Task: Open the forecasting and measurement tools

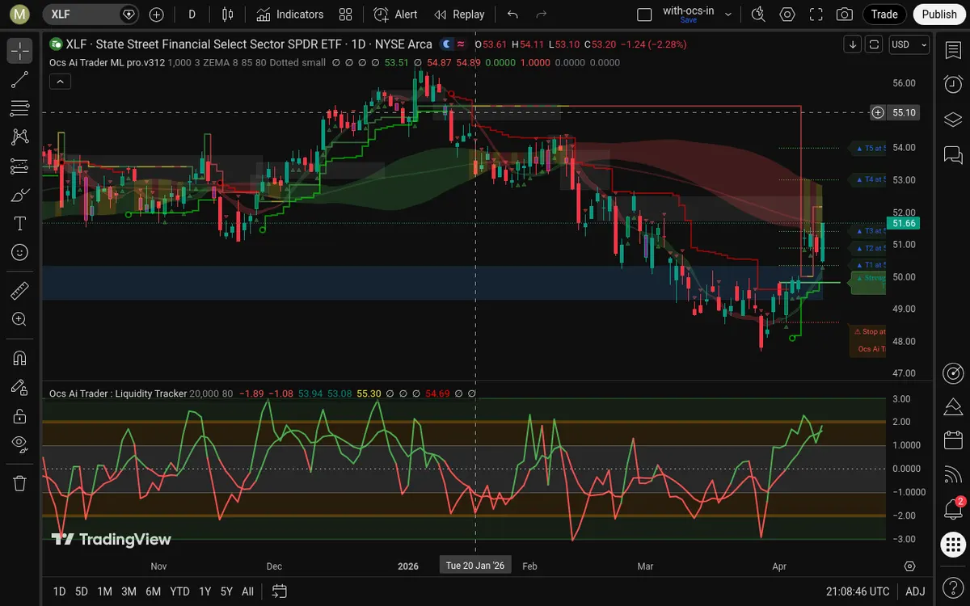Action: [x=20, y=166]
